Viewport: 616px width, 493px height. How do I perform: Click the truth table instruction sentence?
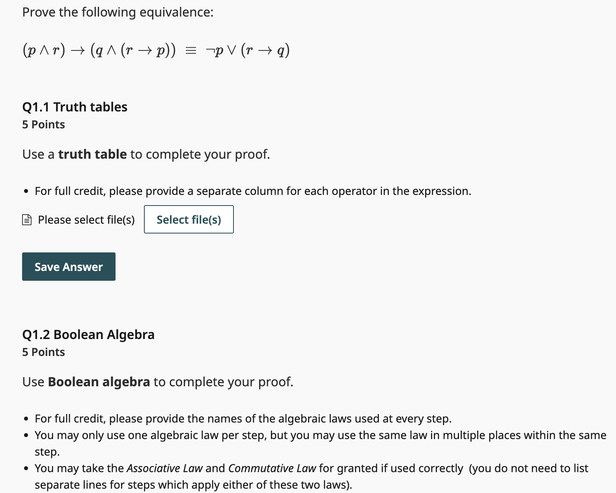tap(146, 154)
